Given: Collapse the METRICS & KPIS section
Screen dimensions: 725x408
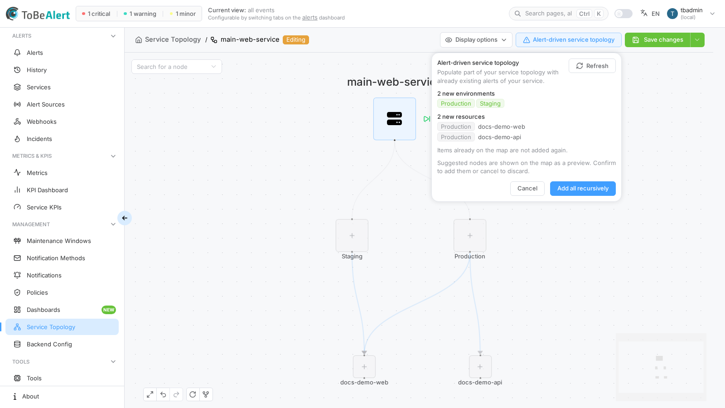Looking at the screenshot, I should coord(113,156).
